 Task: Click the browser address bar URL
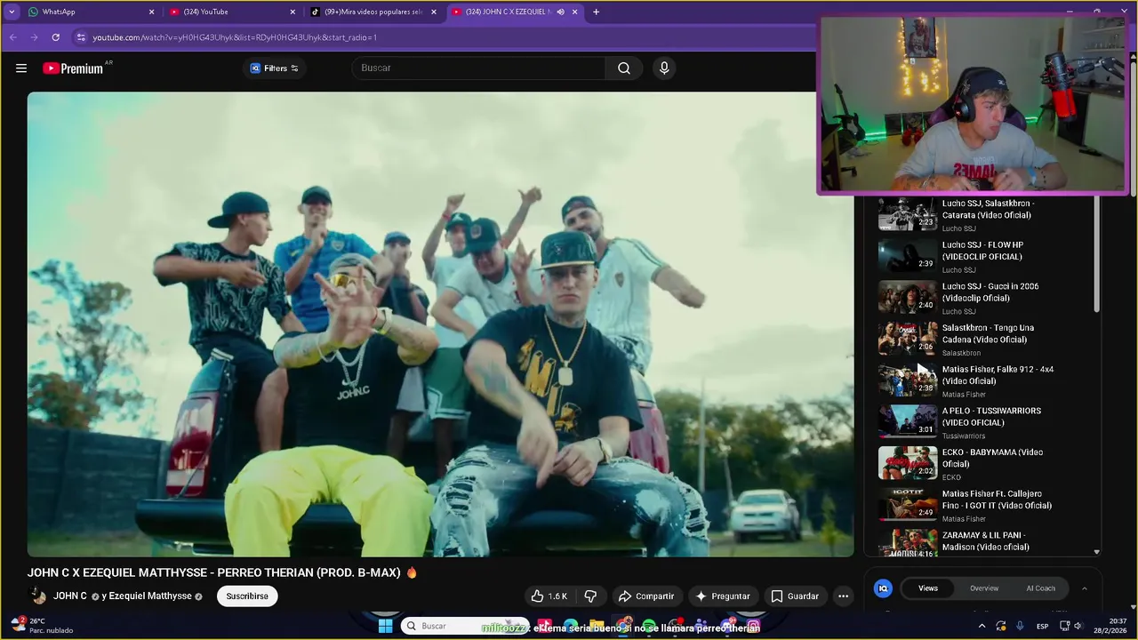pyautogui.click(x=235, y=37)
